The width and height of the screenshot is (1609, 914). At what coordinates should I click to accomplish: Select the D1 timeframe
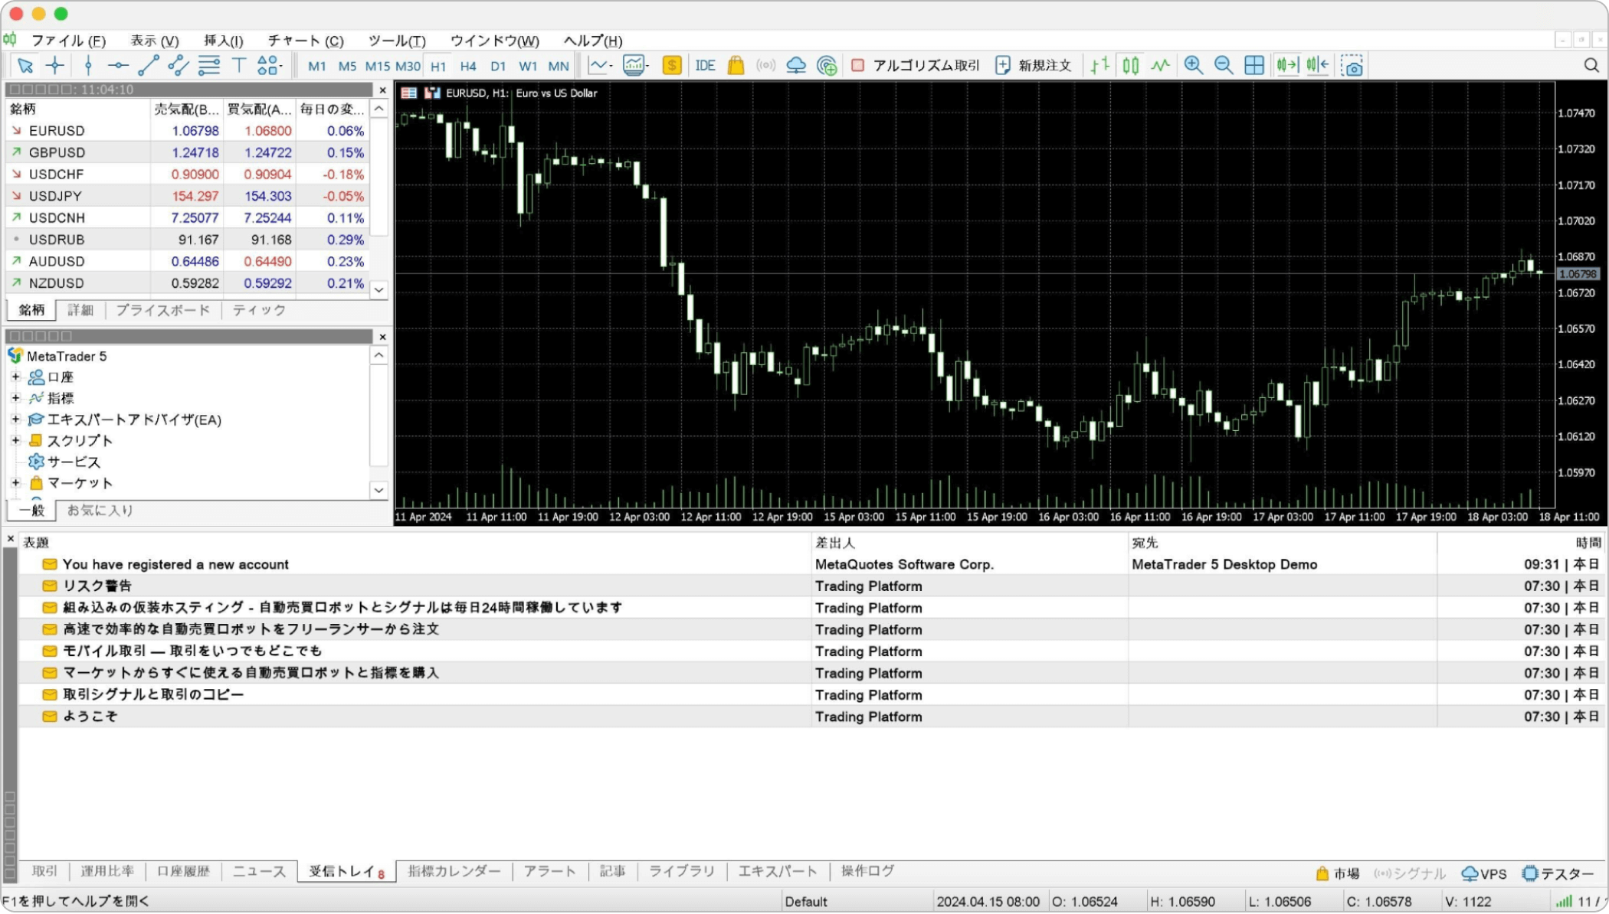tap(498, 67)
